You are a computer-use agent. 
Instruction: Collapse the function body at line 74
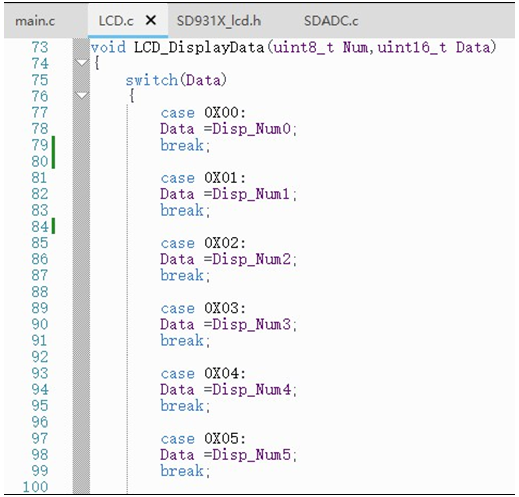point(81,62)
